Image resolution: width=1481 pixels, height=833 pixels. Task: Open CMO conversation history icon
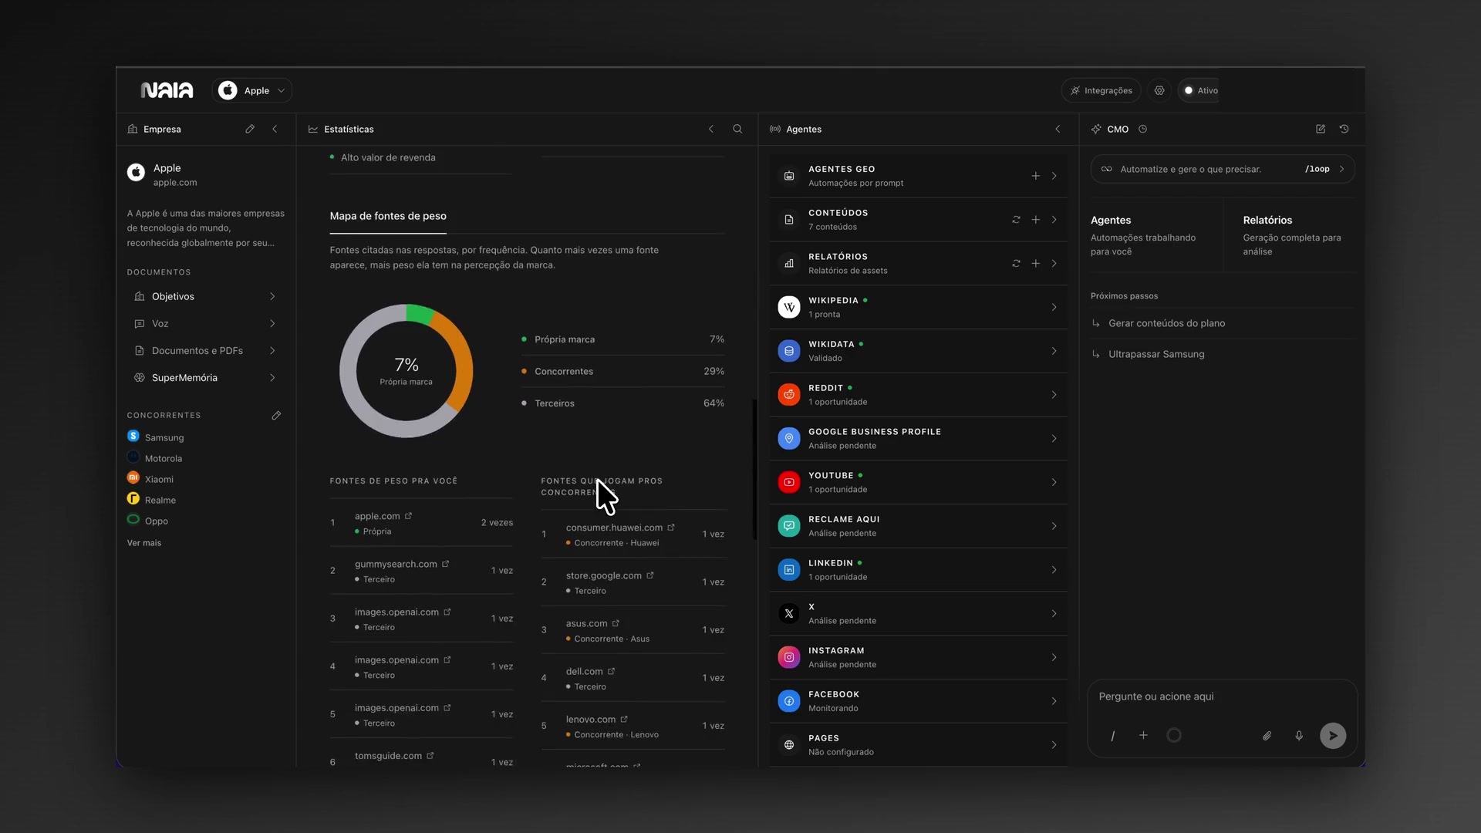pyautogui.click(x=1344, y=129)
